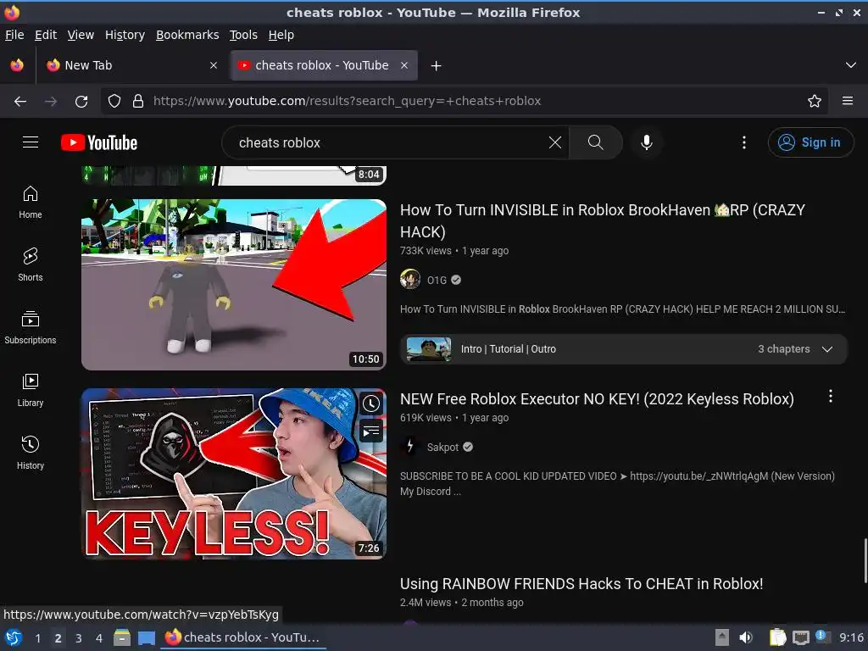Screen dimensions: 868x651
Task: Switch to workspace 4 in taskbar
Action: tap(98, 637)
